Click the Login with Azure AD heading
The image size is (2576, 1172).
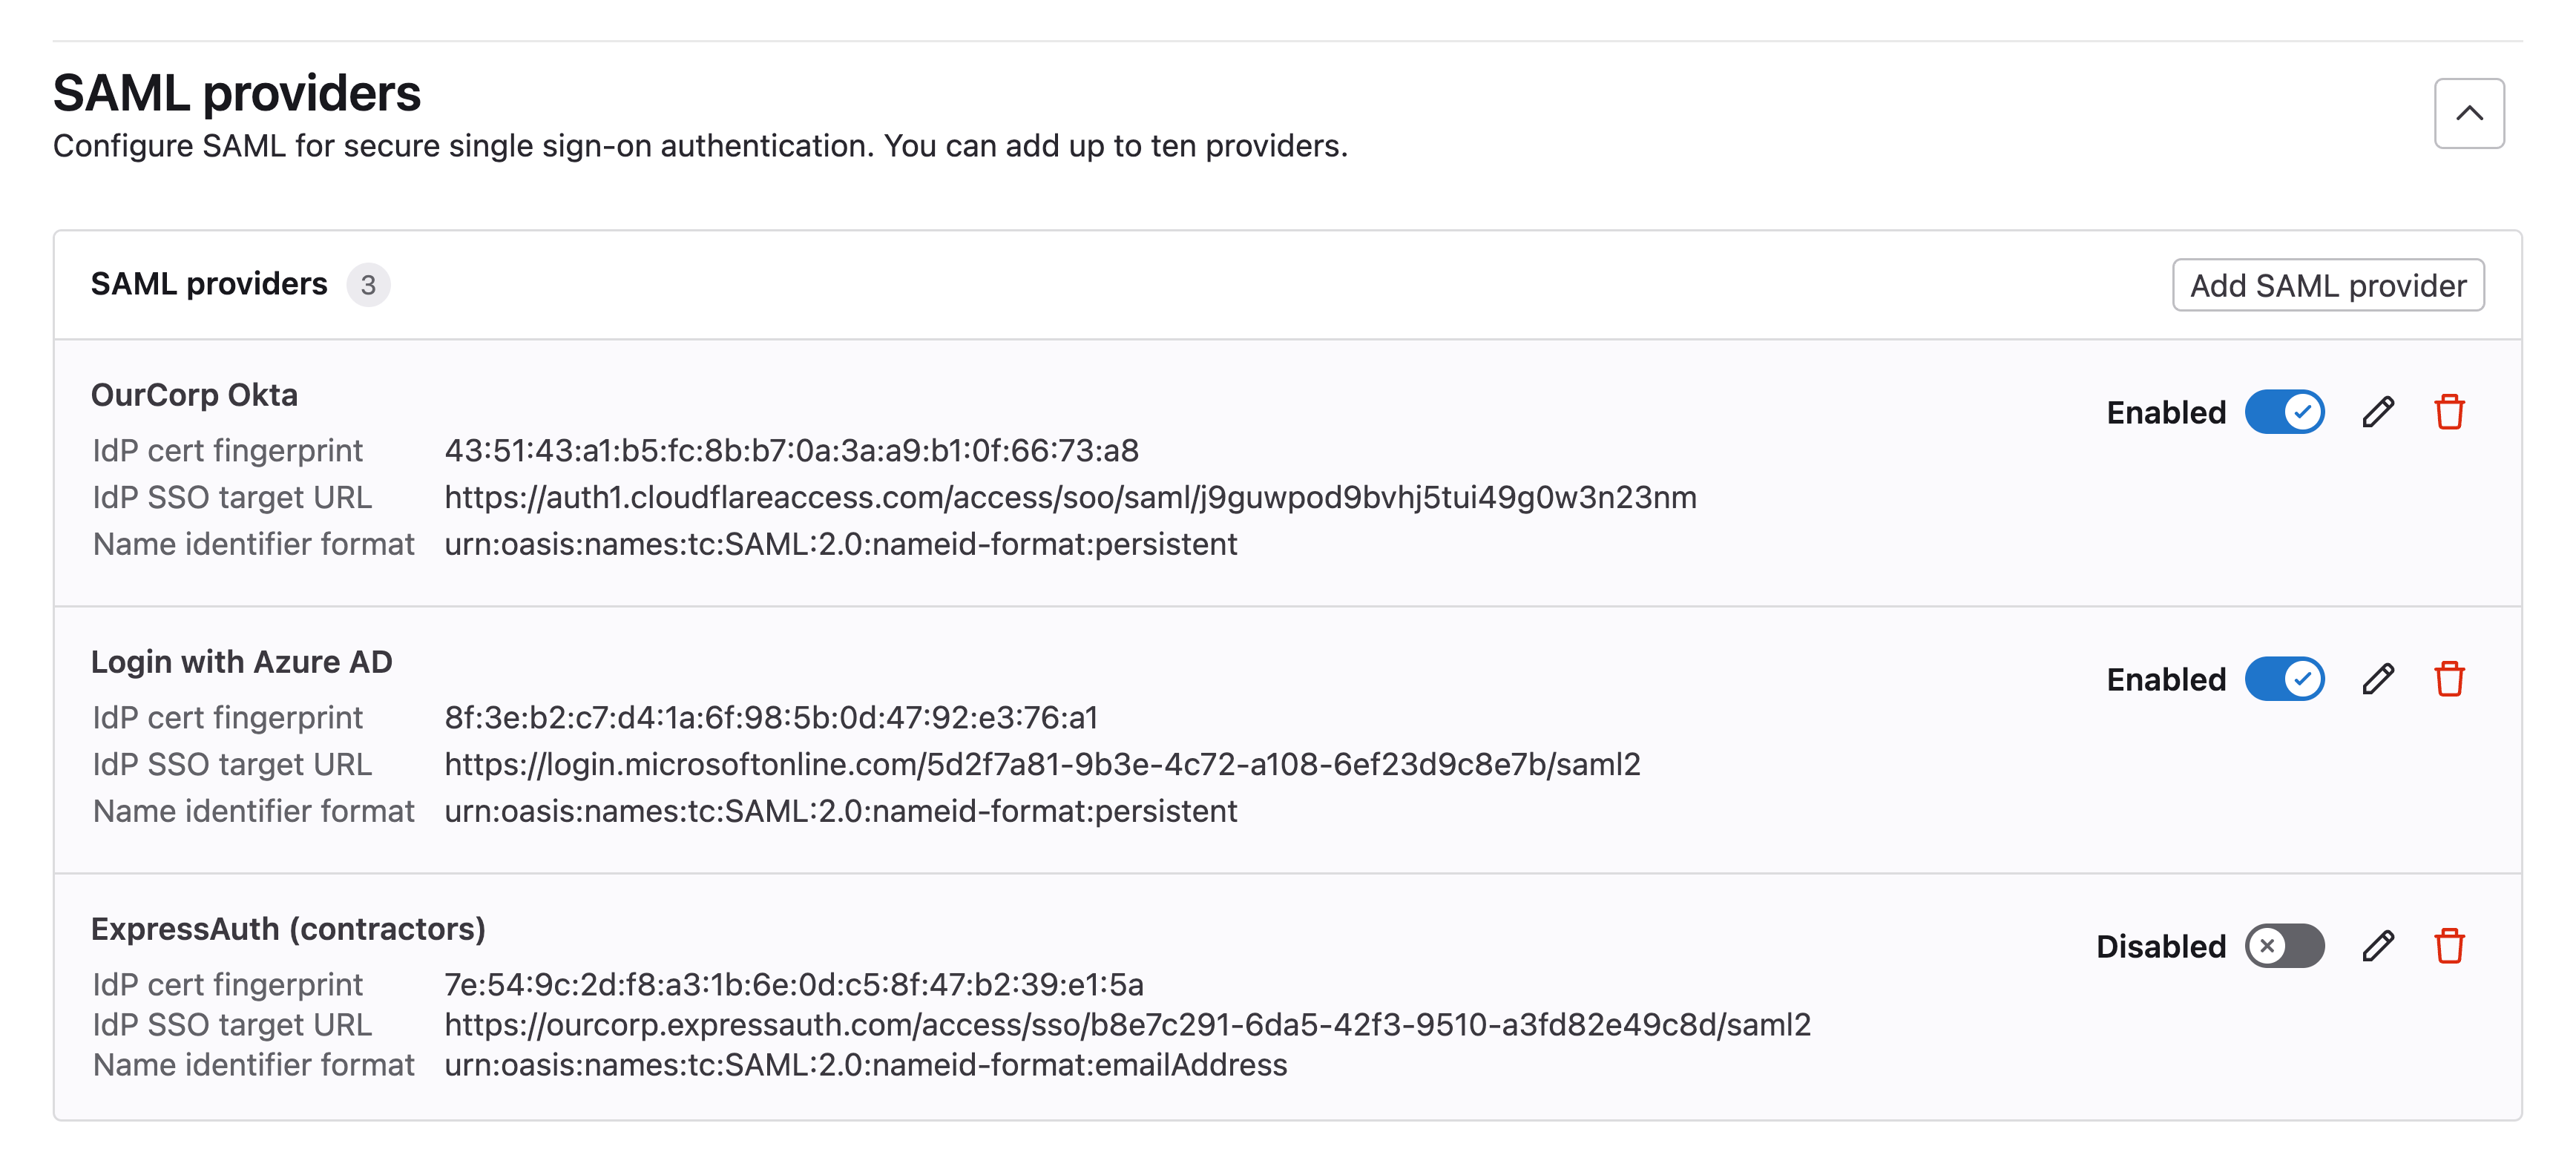coord(241,662)
